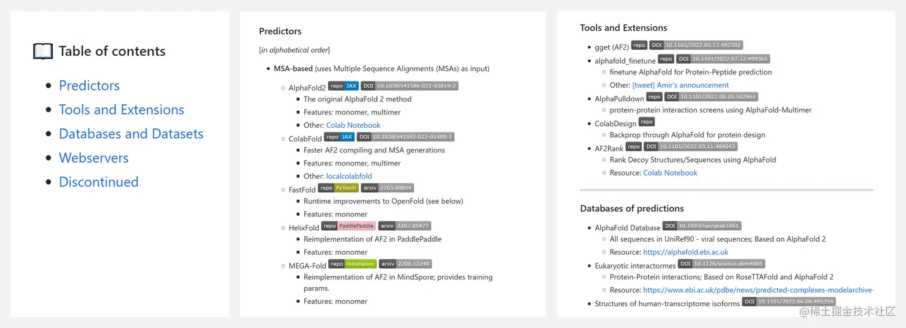
Task: Select Discontinued contents link
Action: (99, 182)
